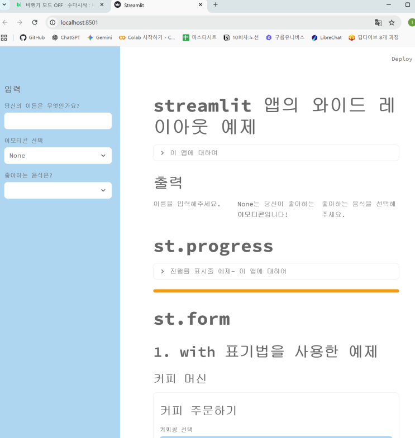
Task: Open the 마스터시트 bookmark
Action: tap(199, 37)
